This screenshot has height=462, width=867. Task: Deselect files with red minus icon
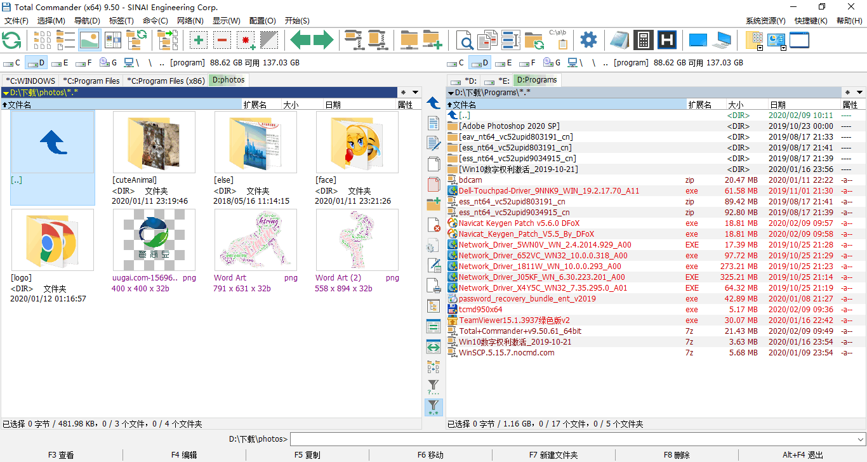point(222,40)
